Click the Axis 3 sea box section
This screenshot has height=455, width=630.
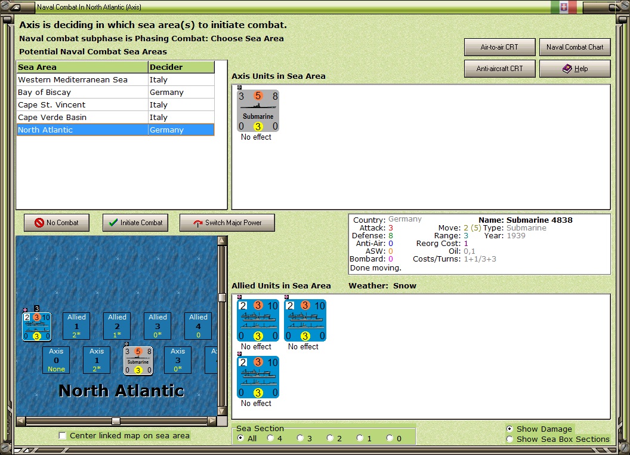click(x=178, y=360)
